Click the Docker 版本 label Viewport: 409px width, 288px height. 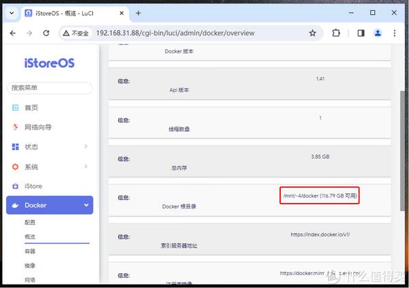click(179, 51)
